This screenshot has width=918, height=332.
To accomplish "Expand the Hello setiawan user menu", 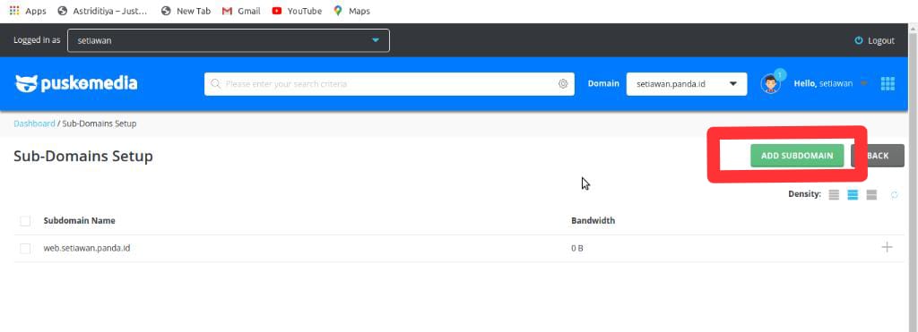I will tap(830, 83).
